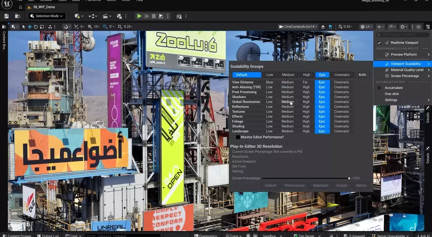
Task: Click the viewport layout grid icon
Action: [x=419, y=27]
